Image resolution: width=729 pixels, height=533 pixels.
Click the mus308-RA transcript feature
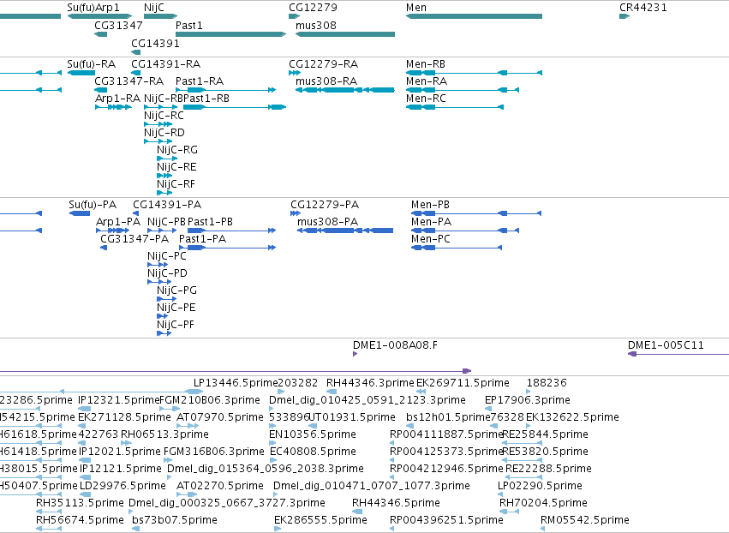pyautogui.click(x=345, y=90)
